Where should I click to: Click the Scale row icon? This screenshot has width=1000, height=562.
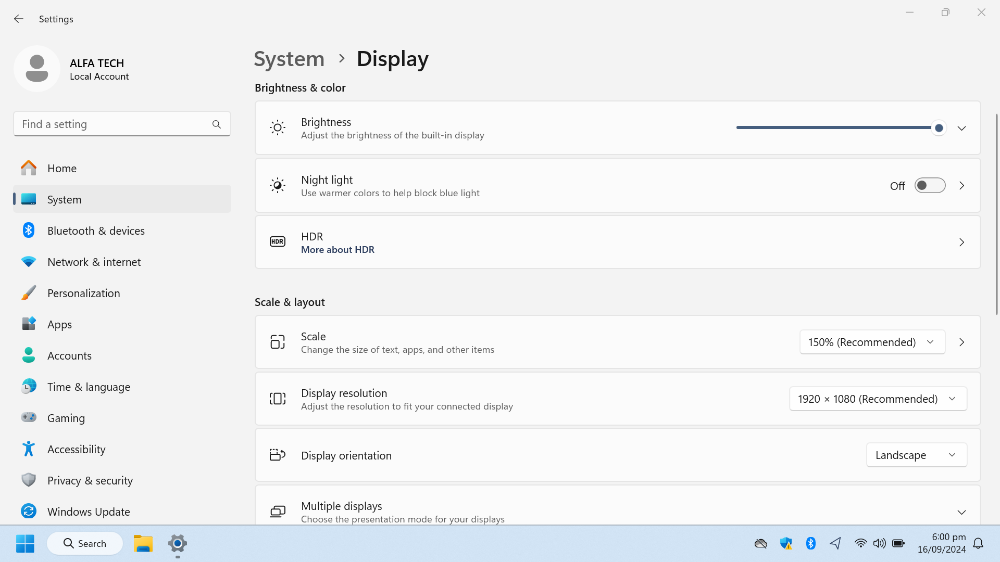coord(278,342)
